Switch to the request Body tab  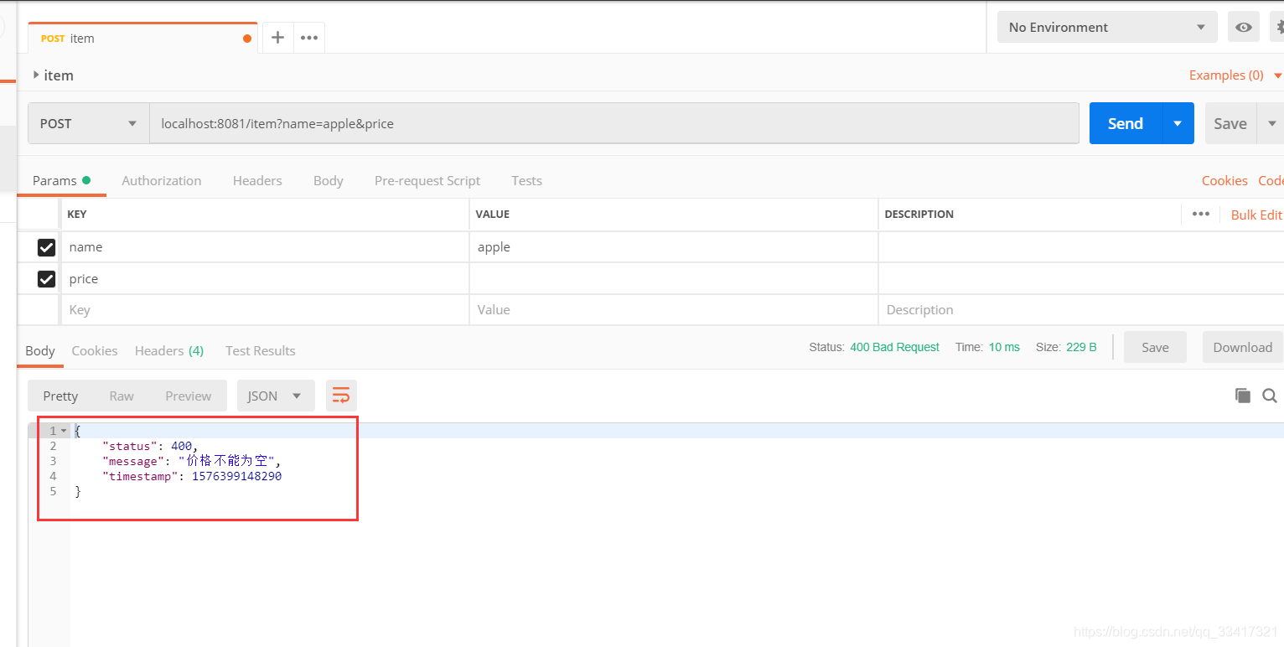pyautogui.click(x=329, y=180)
